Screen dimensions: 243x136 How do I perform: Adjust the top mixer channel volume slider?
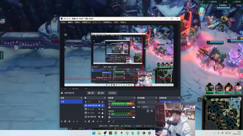point(123,107)
